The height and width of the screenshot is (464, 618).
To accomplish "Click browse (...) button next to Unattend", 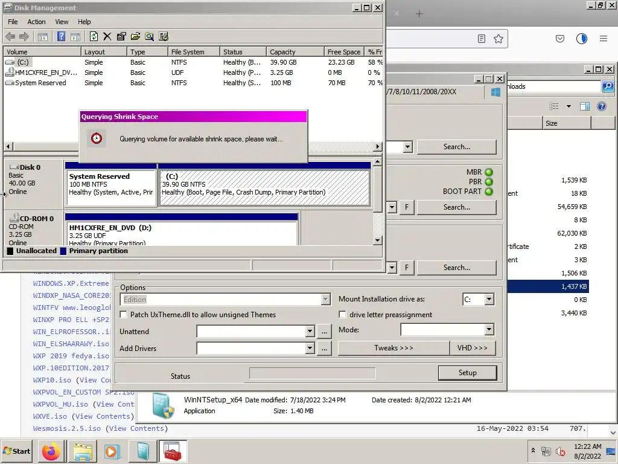I will (x=324, y=332).
